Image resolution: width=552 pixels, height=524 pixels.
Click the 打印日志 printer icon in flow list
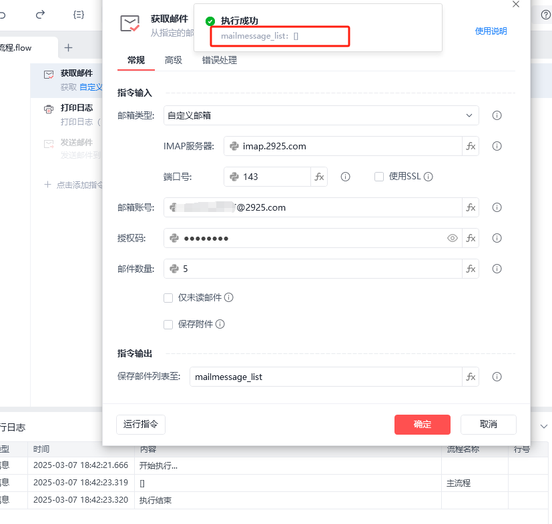pos(49,109)
